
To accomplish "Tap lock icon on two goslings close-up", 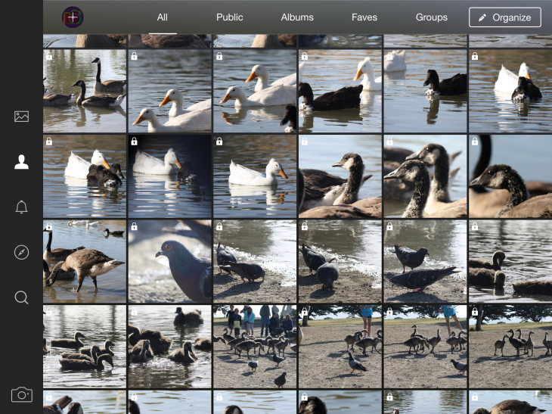I will pos(389,142).
